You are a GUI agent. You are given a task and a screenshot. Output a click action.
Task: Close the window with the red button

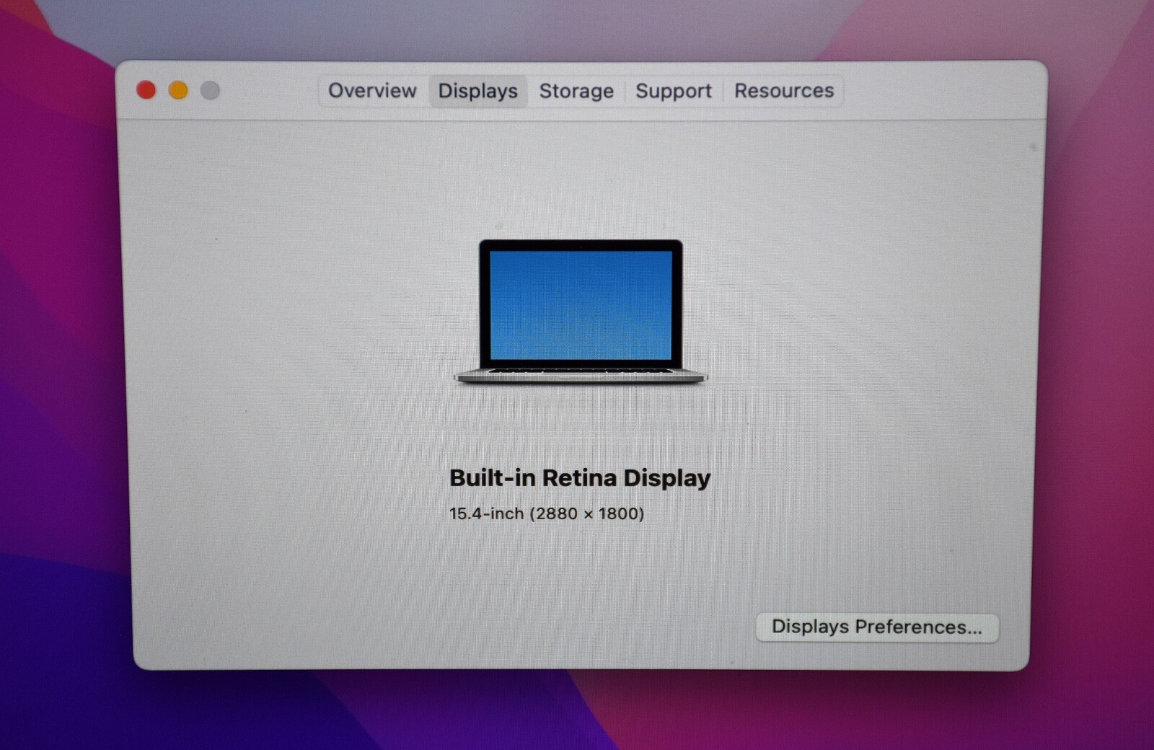point(146,90)
